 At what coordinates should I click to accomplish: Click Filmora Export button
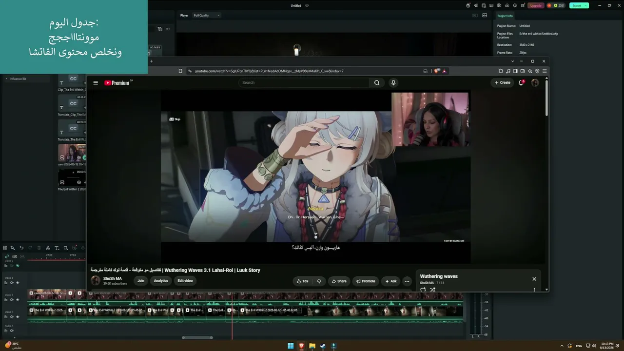[x=579, y=5]
